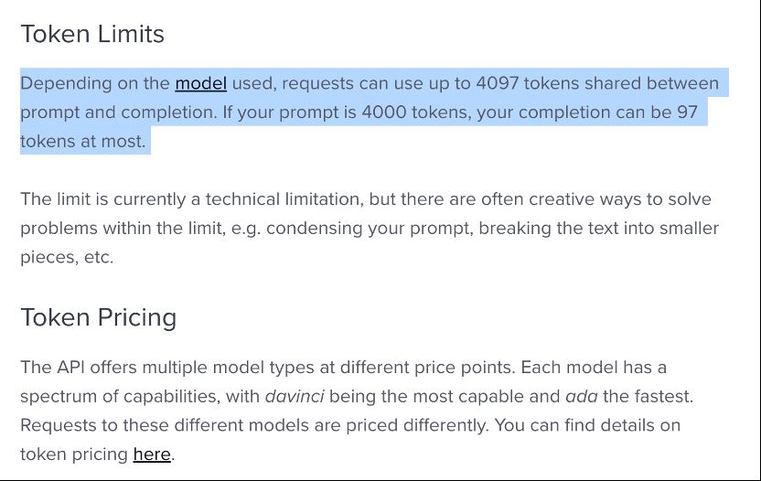Viewport: 761px width, 481px height.
Task: Click the "Token Limits" heading
Action: (x=92, y=34)
